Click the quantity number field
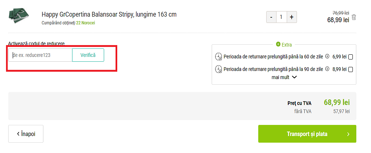This screenshot has width=371, height=153. (x=281, y=17)
